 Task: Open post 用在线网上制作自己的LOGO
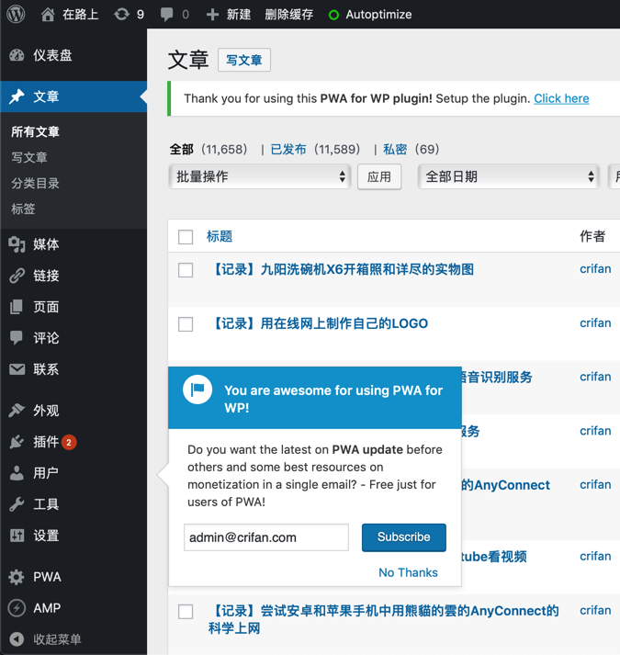[x=319, y=323]
